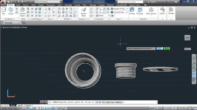Screen dimensions: 197x110
Task: Open the Section Plane tool
Action: (x=83, y=12)
